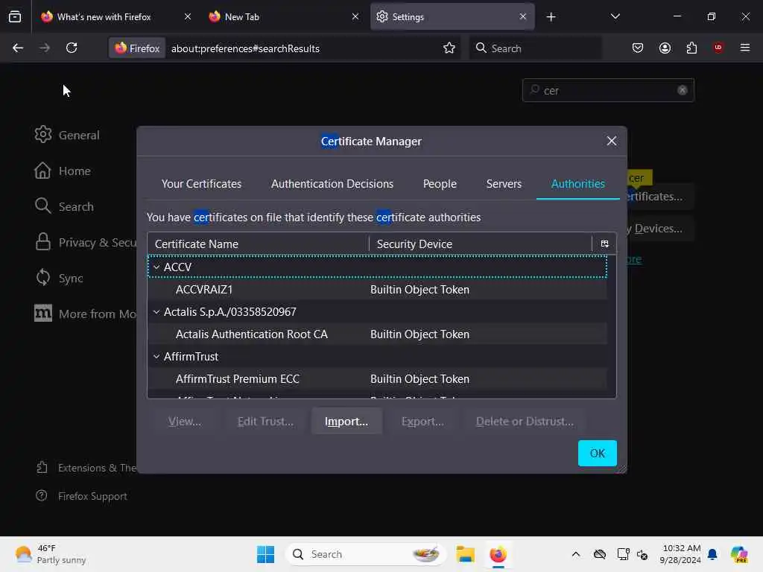Screen dimensions: 763x572
Task: Click Export... button
Action: [422, 422]
